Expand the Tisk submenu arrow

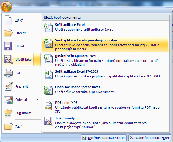click(x=37, y=73)
